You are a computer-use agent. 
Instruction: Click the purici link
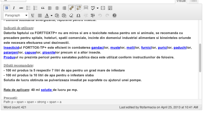point(163,48)
